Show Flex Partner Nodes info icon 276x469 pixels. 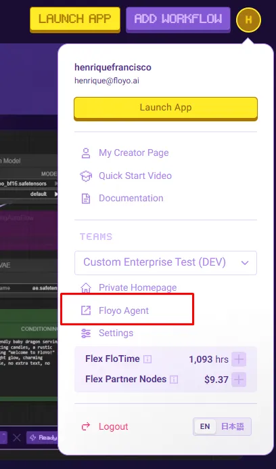coord(174,380)
